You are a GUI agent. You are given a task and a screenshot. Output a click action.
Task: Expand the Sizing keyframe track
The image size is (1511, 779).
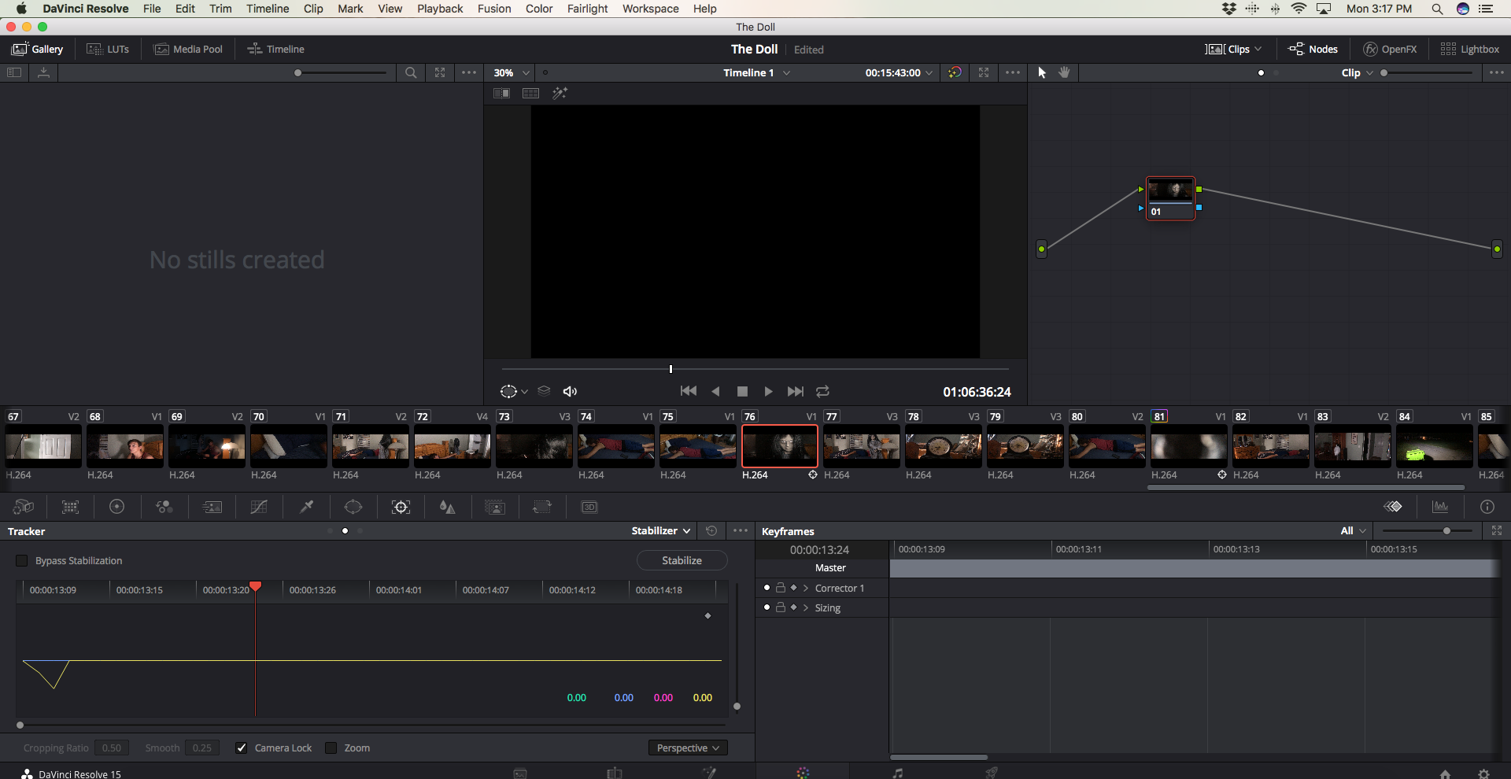tap(806, 607)
